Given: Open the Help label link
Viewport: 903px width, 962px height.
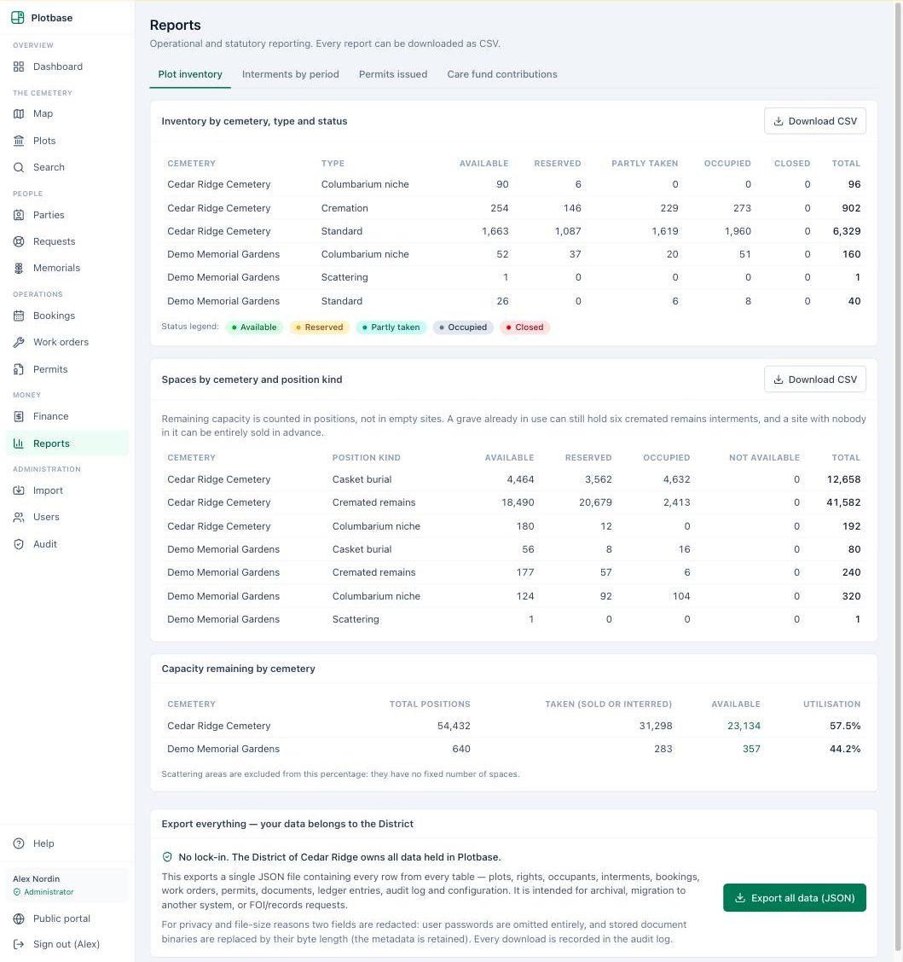Looking at the screenshot, I should [x=43, y=843].
